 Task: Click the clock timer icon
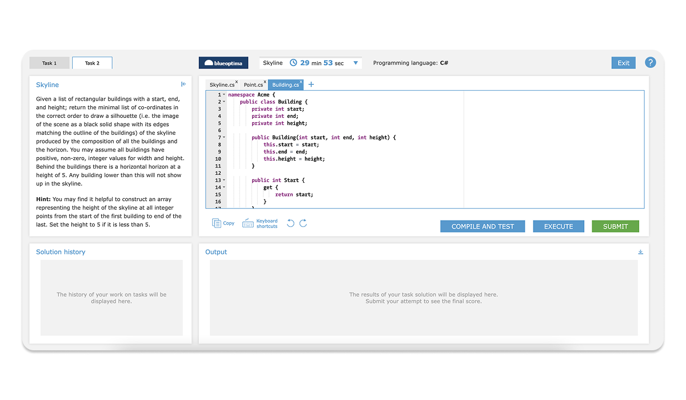click(293, 63)
